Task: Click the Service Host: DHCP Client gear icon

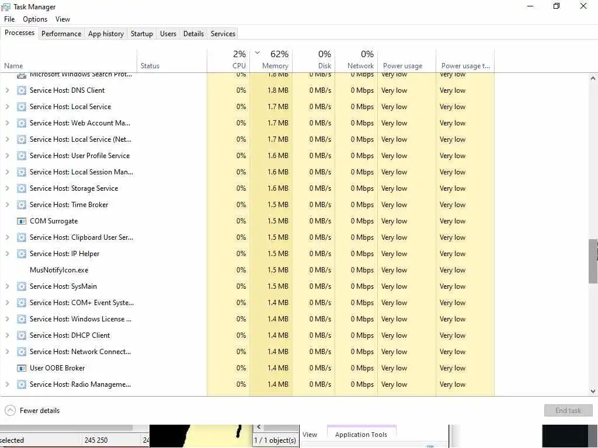Action: [22, 335]
